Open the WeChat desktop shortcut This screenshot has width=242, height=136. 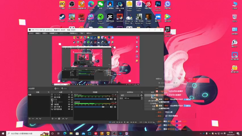point(100,5)
